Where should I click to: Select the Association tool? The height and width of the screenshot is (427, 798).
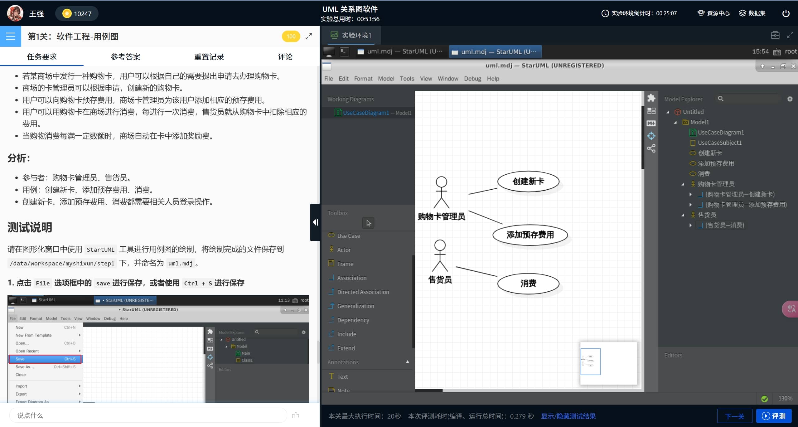(x=351, y=277)
